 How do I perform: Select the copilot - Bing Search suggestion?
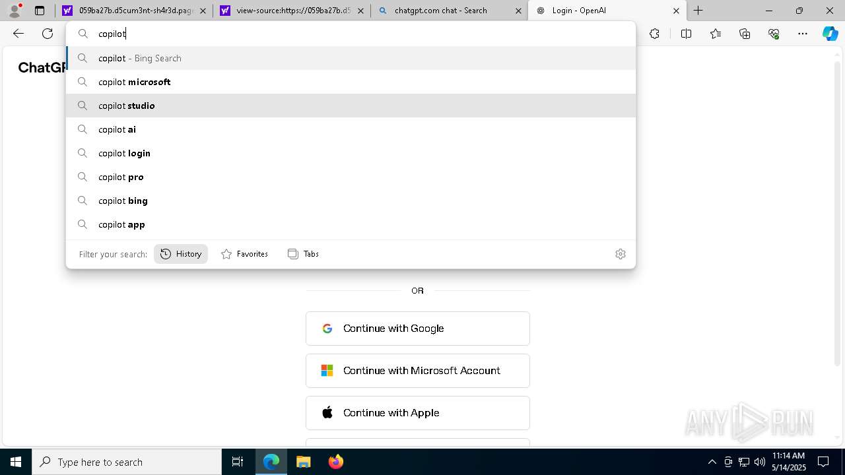tap(351, 58)
